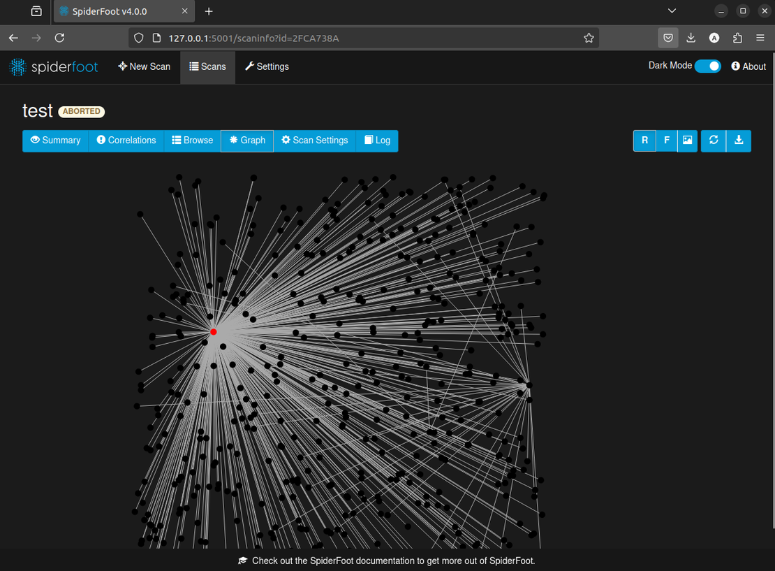775x571 pixels.
Task: Switch graph to random layout (R)
Action: pyautogui.click(x=644, y=140)
